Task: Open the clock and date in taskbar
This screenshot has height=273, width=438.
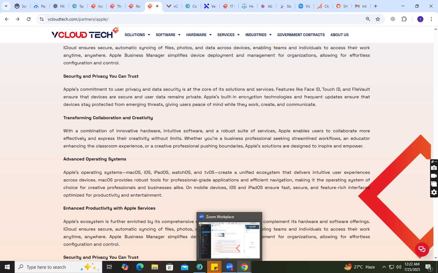Action: click(x=412, y=267)
